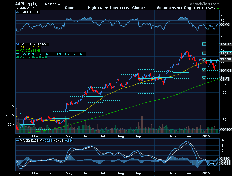The image size is (232, 176).
Task: Click the blue MACD line swatch
Action: tap(18, 141)
